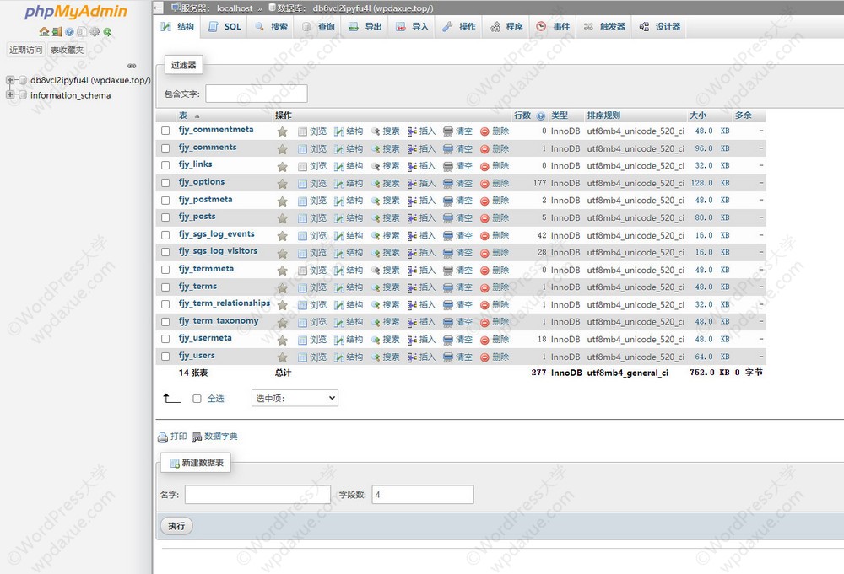Open the fjy_postmeta table link
This screenshot has width=844, height=574.
click(206, 200)
